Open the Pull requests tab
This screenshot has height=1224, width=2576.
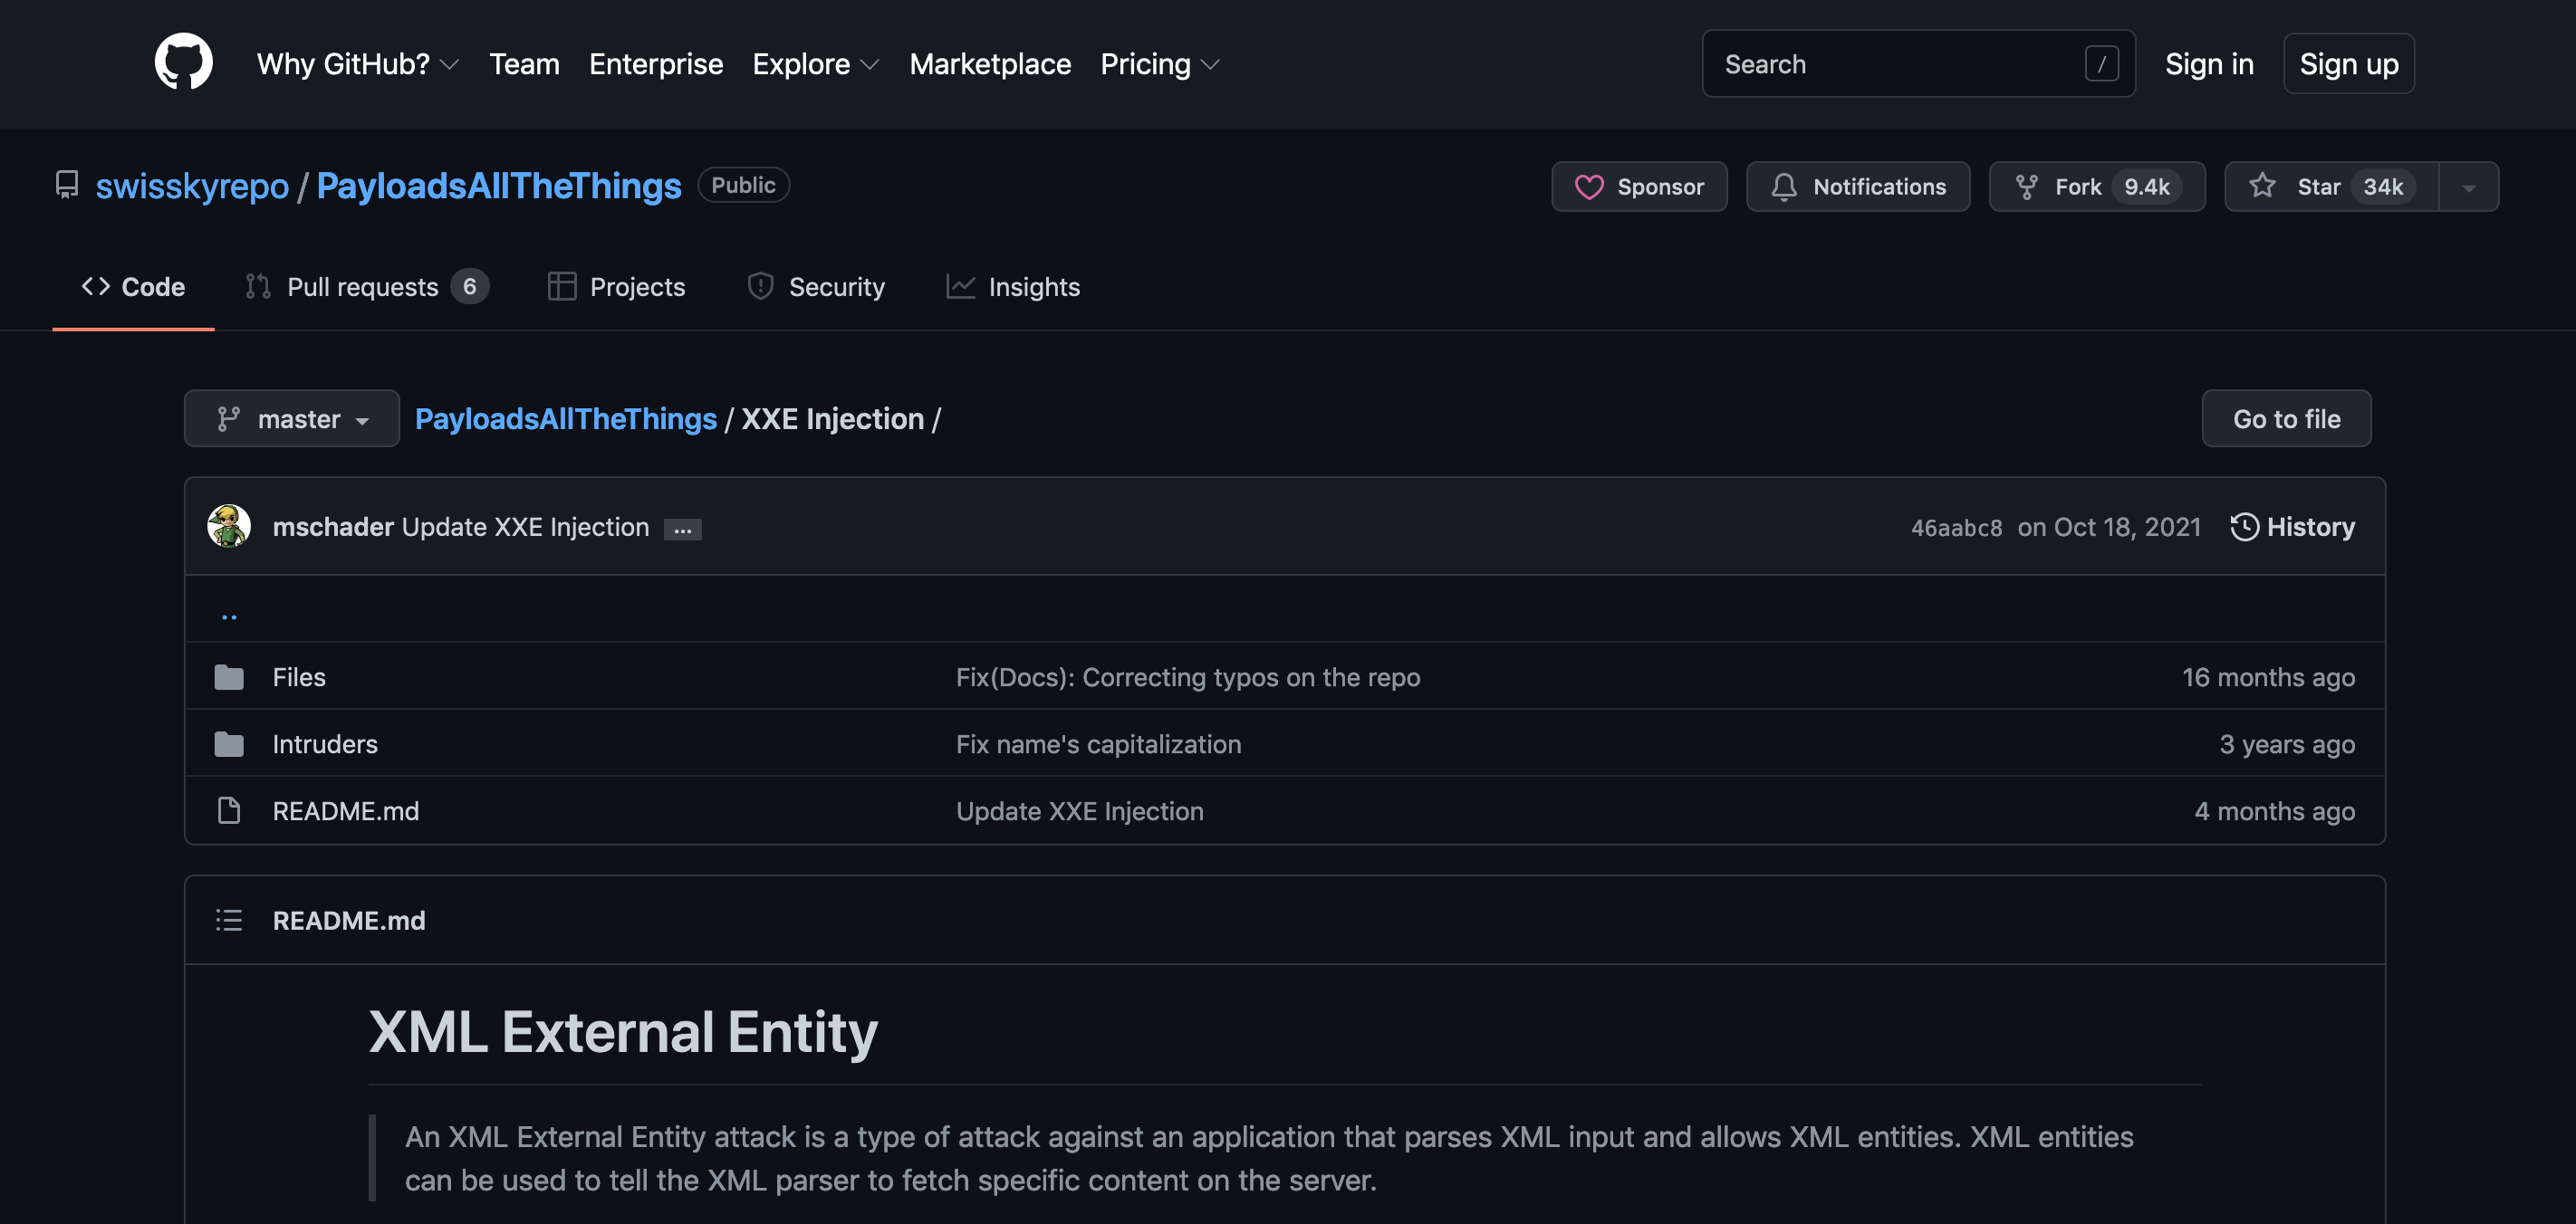(367, 287)
